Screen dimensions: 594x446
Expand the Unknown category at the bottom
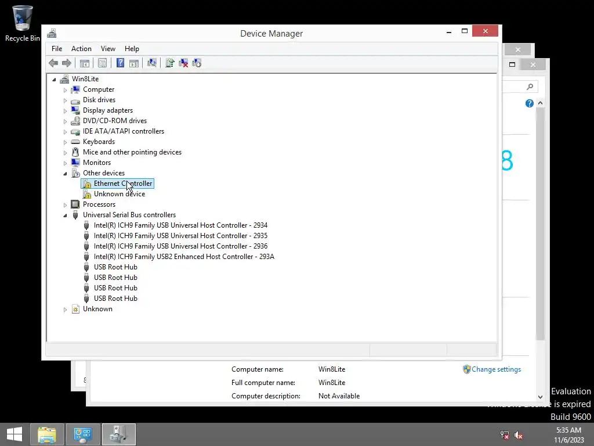coord(65,310)
